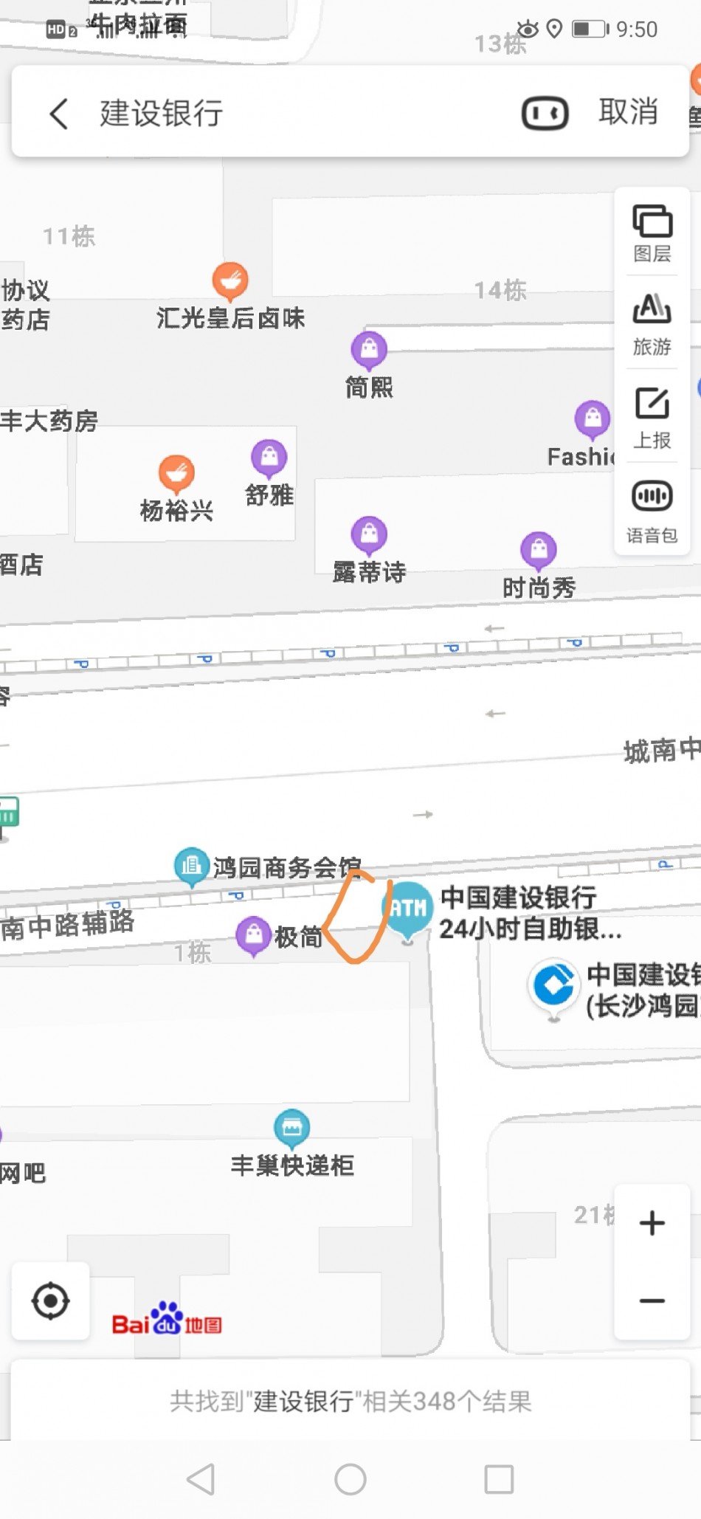Open the 图层 layers panel
Viewport: 701px width, 1519px height.
pyautogui.click(x=652, y=233)
